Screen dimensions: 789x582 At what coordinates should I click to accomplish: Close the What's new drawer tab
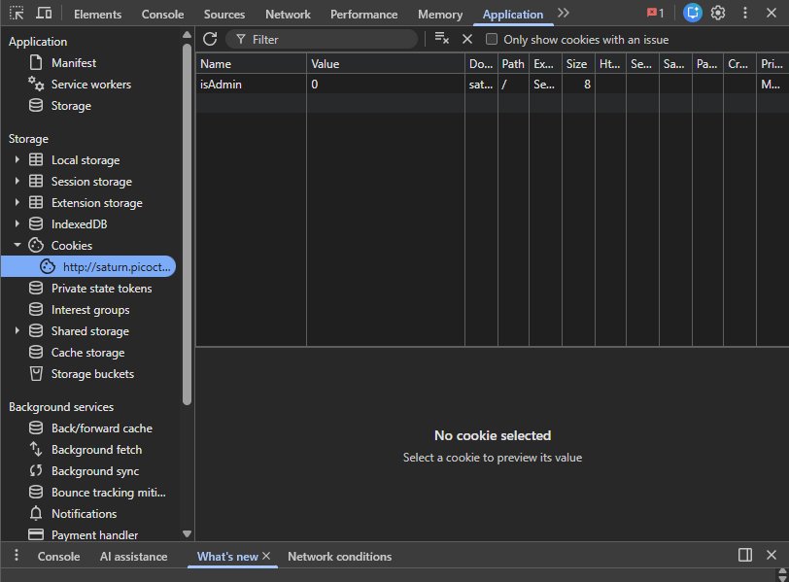(x=266, y=556)
